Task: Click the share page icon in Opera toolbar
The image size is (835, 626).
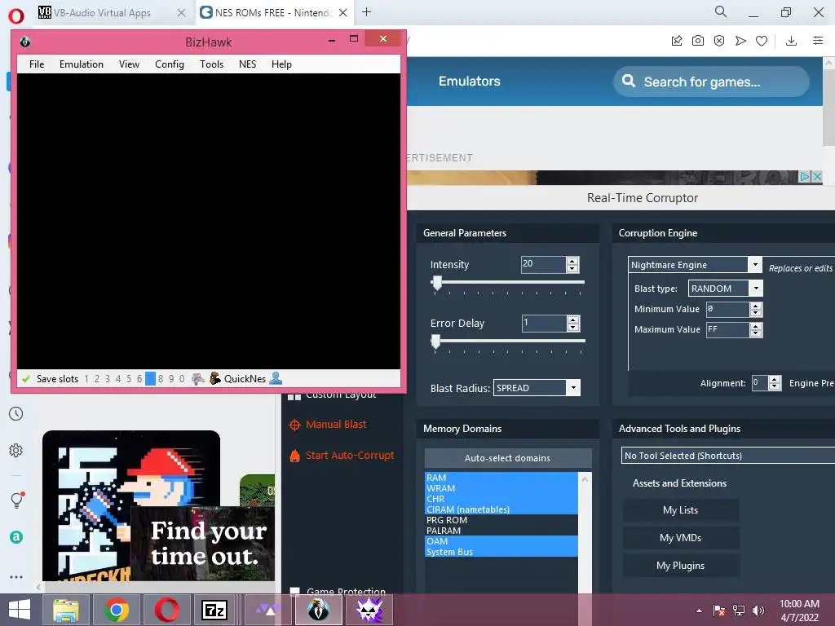Action: (677, 41)
